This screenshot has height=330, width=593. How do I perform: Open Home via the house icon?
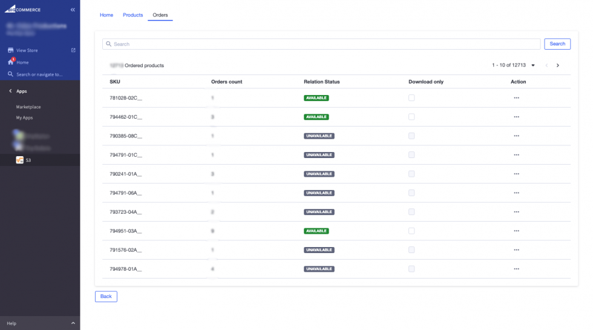click(x=10, y=62)
